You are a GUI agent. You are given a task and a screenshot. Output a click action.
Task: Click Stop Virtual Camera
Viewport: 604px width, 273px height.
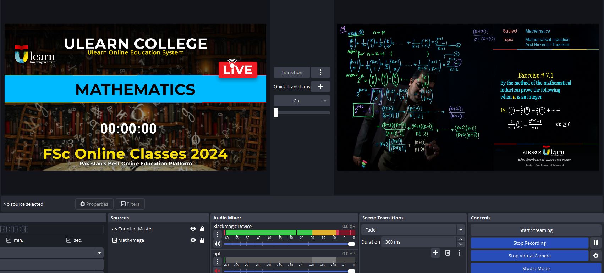tap(529, 256)
